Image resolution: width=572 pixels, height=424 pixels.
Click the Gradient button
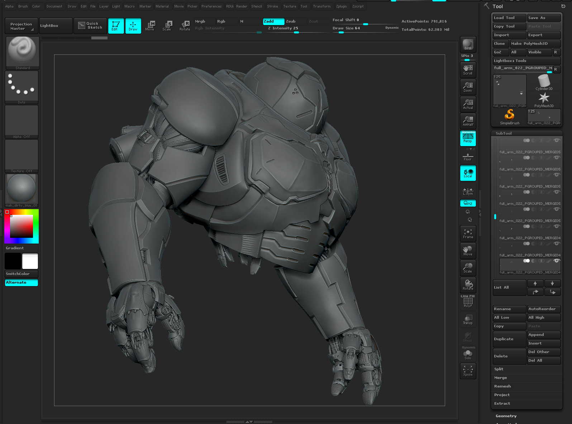click(x=22, y=248)
